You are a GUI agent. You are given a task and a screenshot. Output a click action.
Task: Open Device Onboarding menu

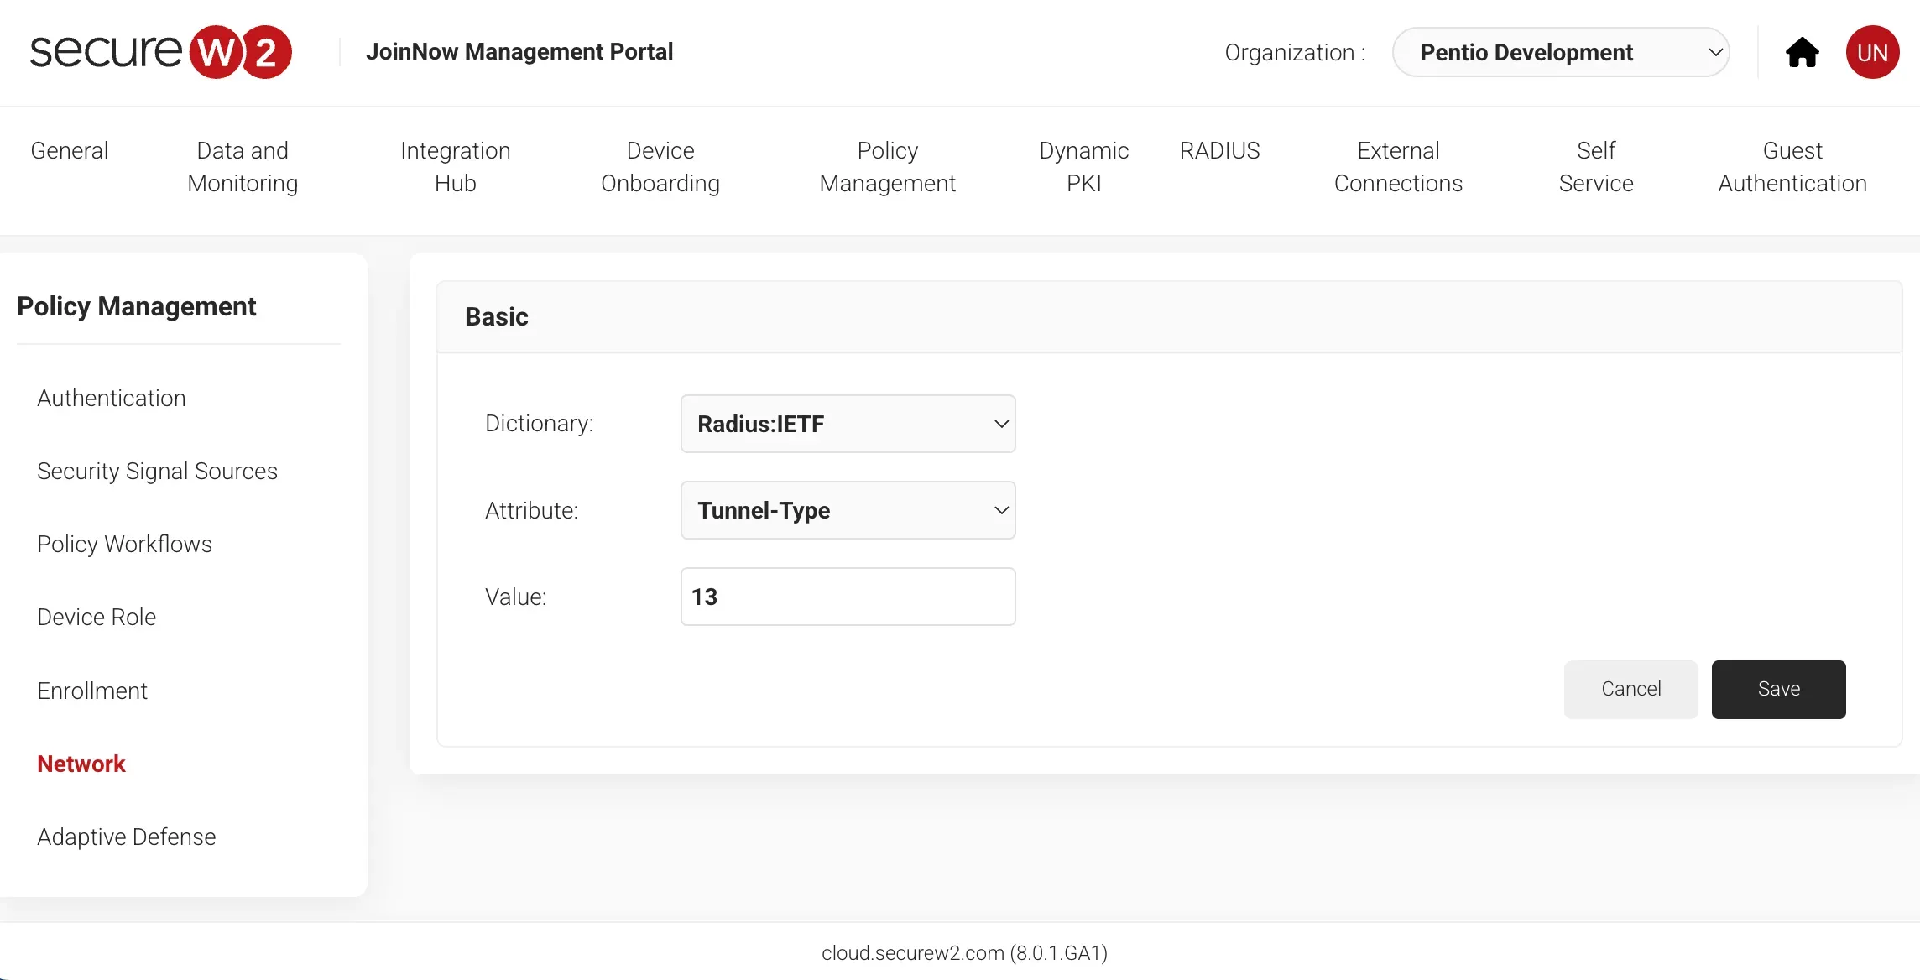click(660, 167)
